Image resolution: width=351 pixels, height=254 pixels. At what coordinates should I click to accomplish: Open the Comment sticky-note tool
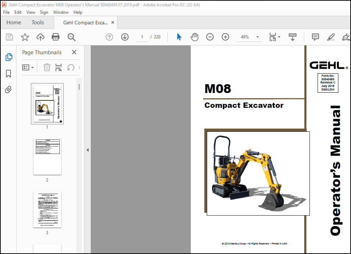315,37
